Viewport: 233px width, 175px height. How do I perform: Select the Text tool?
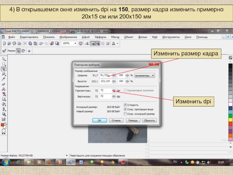[x=4, y=89]
